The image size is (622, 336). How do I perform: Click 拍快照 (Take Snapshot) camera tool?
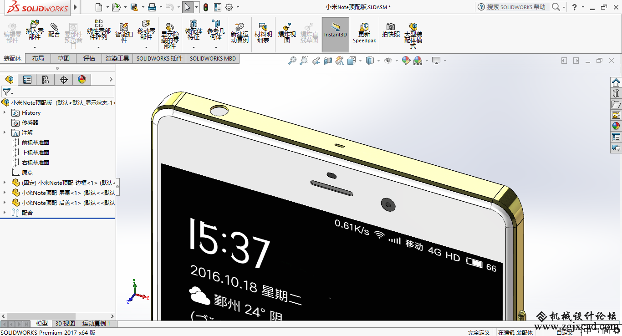point(391,30)
